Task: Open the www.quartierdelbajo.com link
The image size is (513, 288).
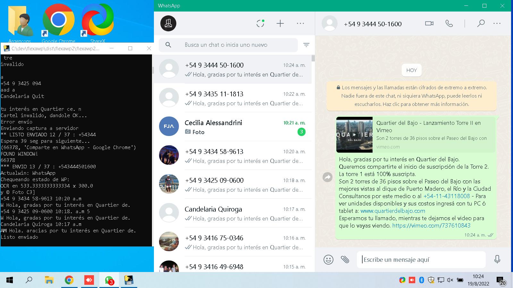Action: pos(393,211)
